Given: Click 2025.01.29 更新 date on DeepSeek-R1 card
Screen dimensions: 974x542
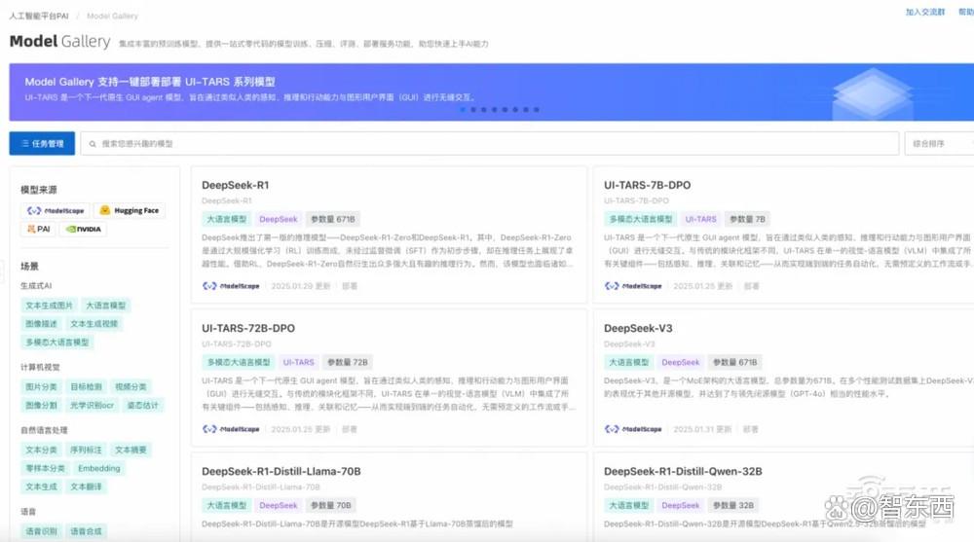Looking at the screenshot, I should pyautogui.click(x=301, y=286).
